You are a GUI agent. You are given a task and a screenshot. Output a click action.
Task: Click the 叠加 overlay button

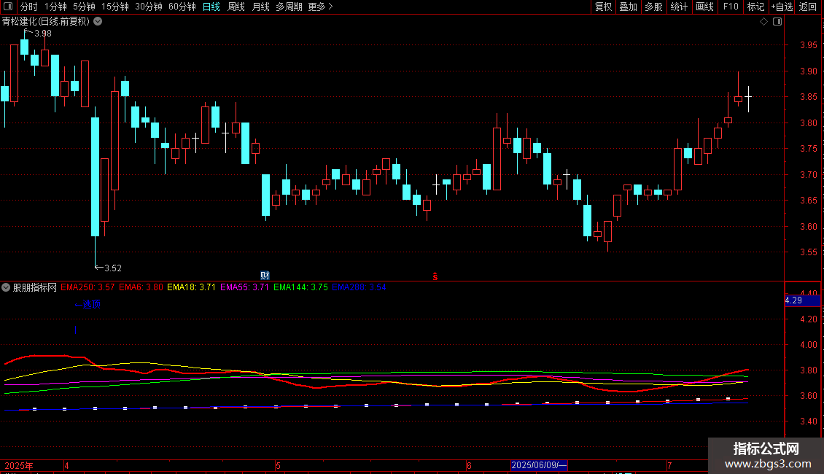[628, 7]
